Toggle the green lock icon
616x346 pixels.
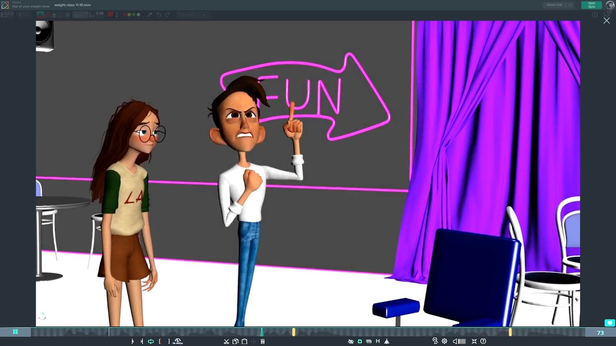click(x=359, y=341)
